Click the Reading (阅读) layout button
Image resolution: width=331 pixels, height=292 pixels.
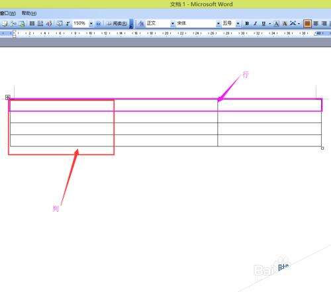tap(117, 23)
